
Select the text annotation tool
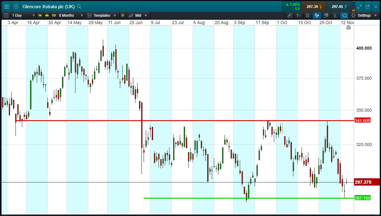click(299, 15)
